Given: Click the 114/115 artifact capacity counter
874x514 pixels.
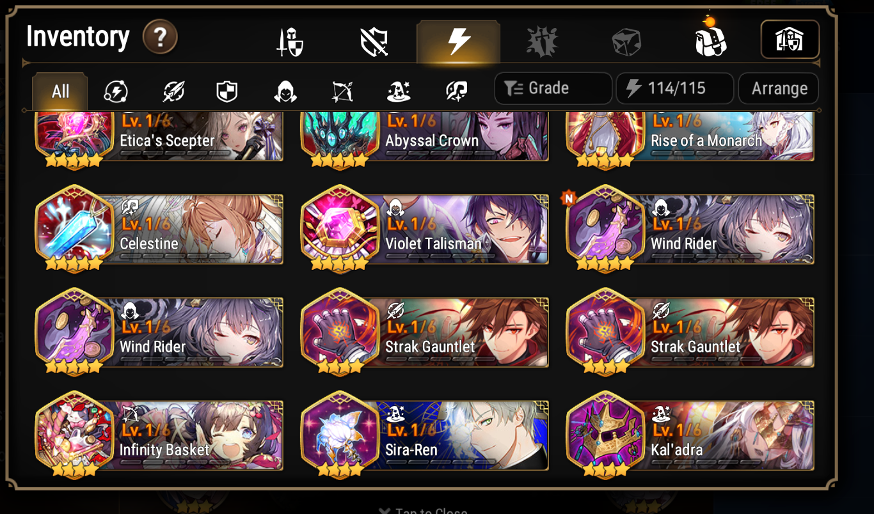Looking at the screenshot, I should pos(674,88).
